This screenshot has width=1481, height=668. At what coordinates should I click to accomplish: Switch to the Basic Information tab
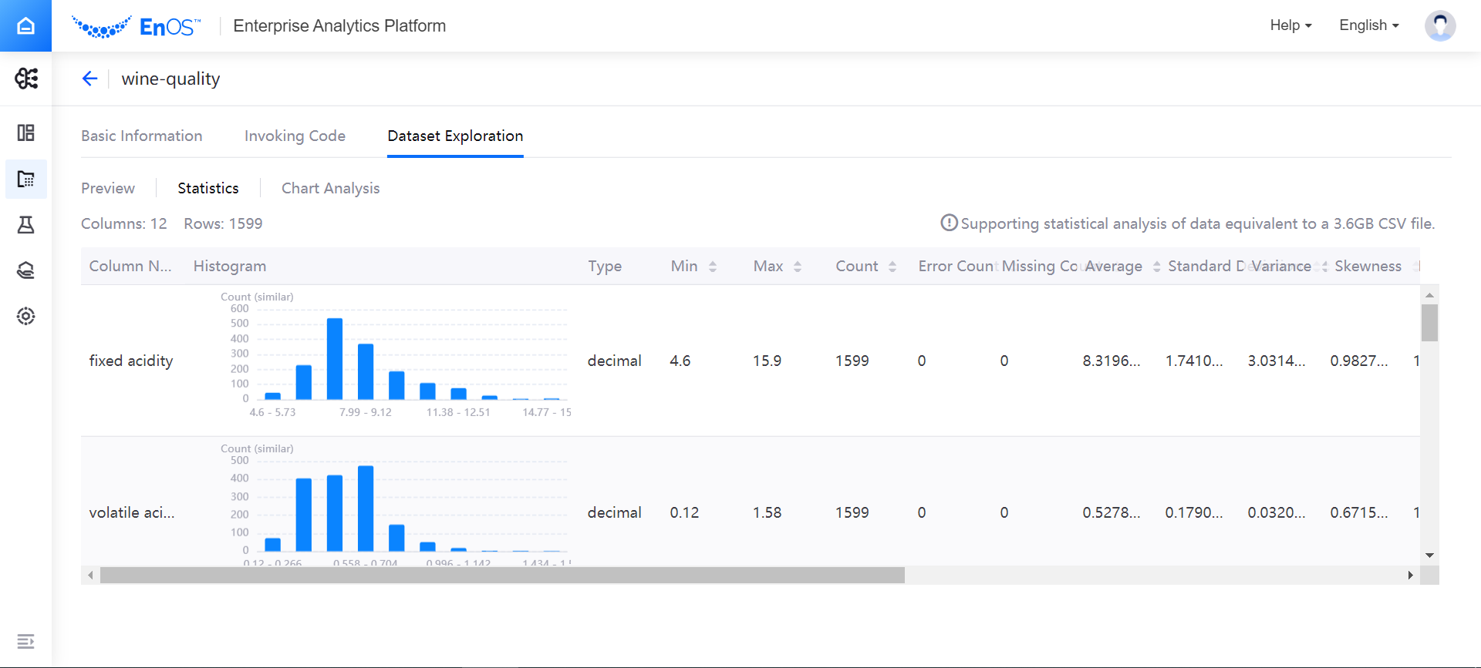[x=142, y=136]
